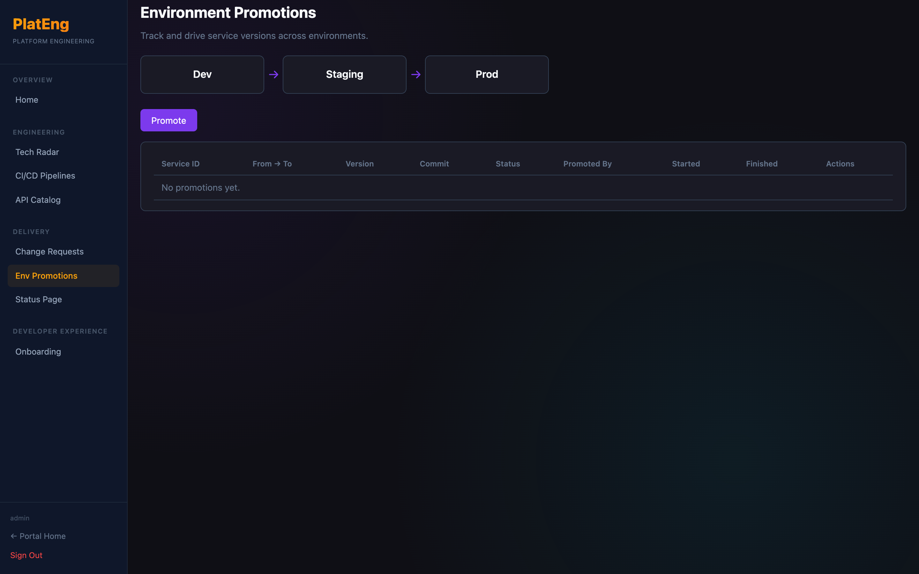The height and width of the screenshot is (574, 919).
Task: Go to API Catalog
Action: pyautogui.click(x=38, y=200)
